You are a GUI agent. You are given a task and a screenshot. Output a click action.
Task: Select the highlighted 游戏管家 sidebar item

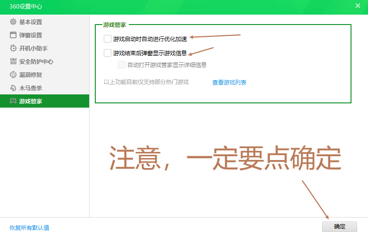point(45,101)
